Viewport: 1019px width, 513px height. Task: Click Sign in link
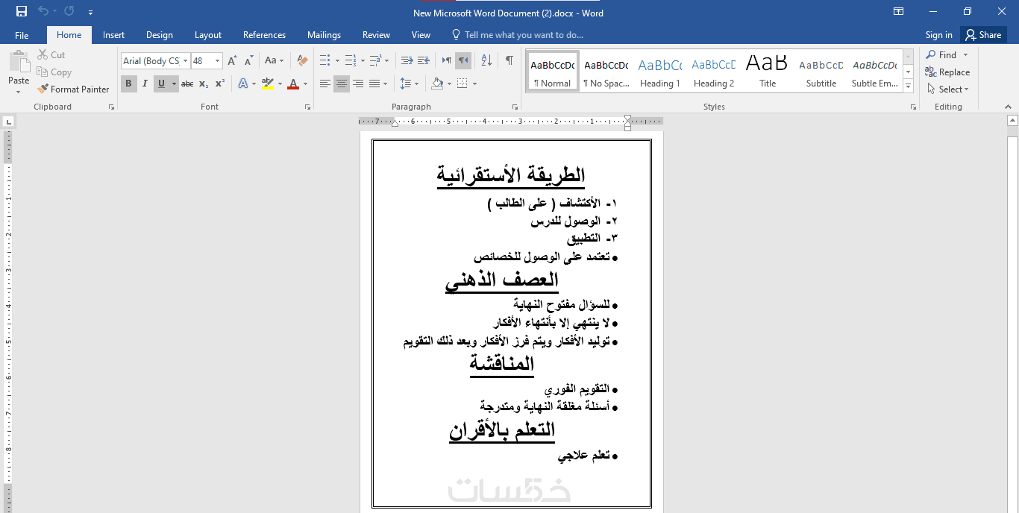[x=938, y=35]
